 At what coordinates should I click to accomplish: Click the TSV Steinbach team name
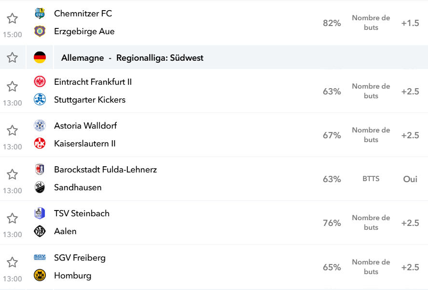tap(82, 213)
